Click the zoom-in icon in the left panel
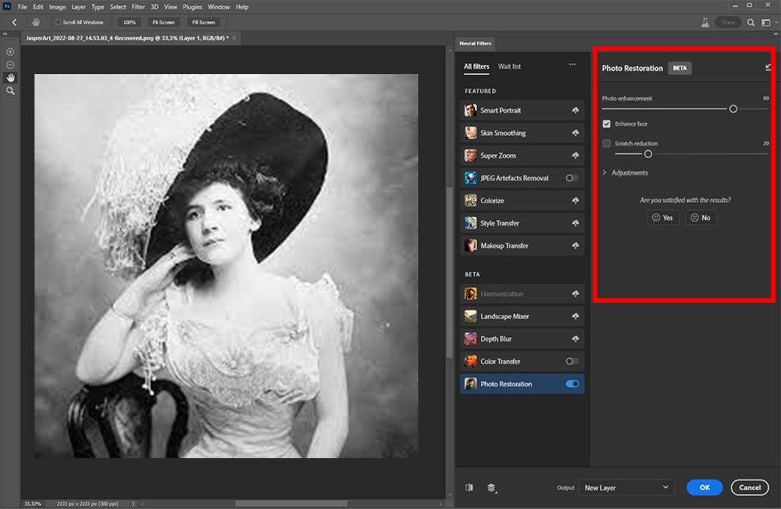Viewport: 781px width, 509px height. coord(10,52)
